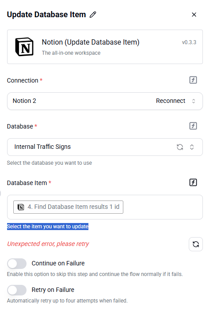Screen dimensions: 206x329
Task: Refresh the database list icon
Action: pyautogui.click(x=180, y=147)
